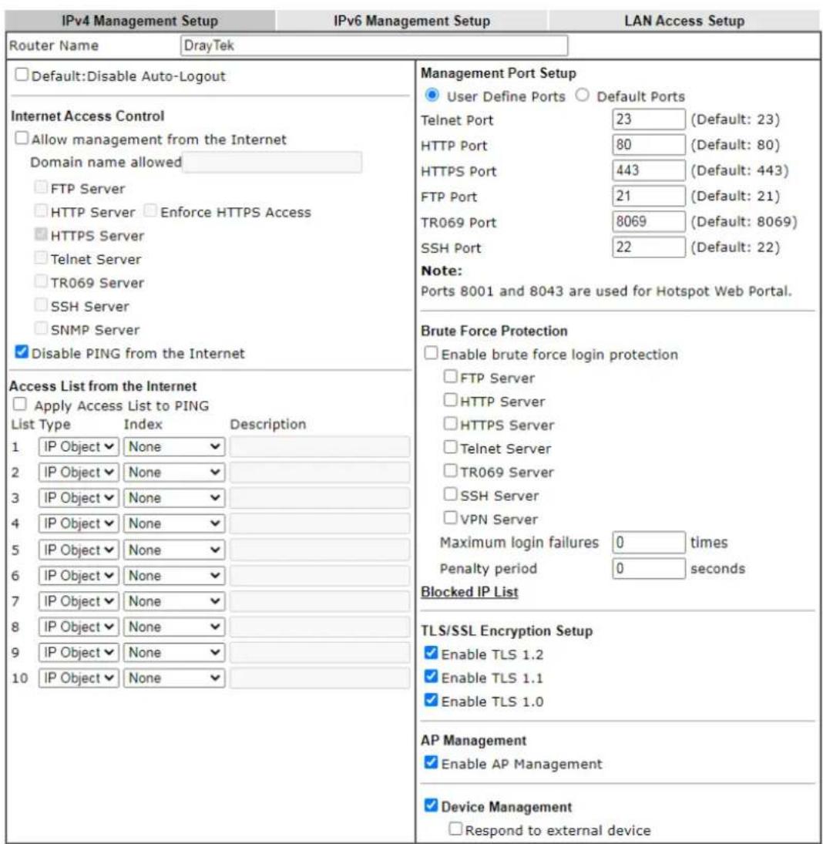Image resolution: width=823 pixels, height=844 pixels.
Task: Open List Type dropdown for row 10
Action: 79,678
